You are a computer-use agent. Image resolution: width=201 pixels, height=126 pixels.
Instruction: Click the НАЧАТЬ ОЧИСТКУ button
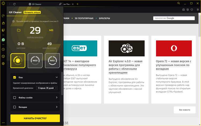point(35,118)
